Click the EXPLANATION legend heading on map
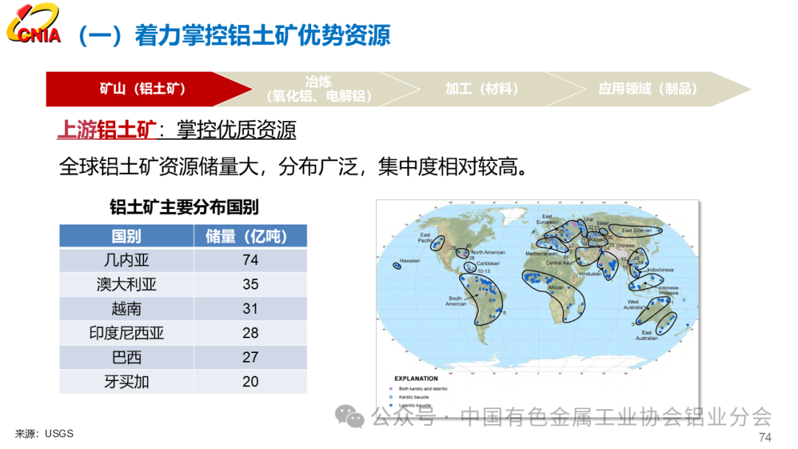Screen dimensions: 798x449 click(x=416, y=378)
